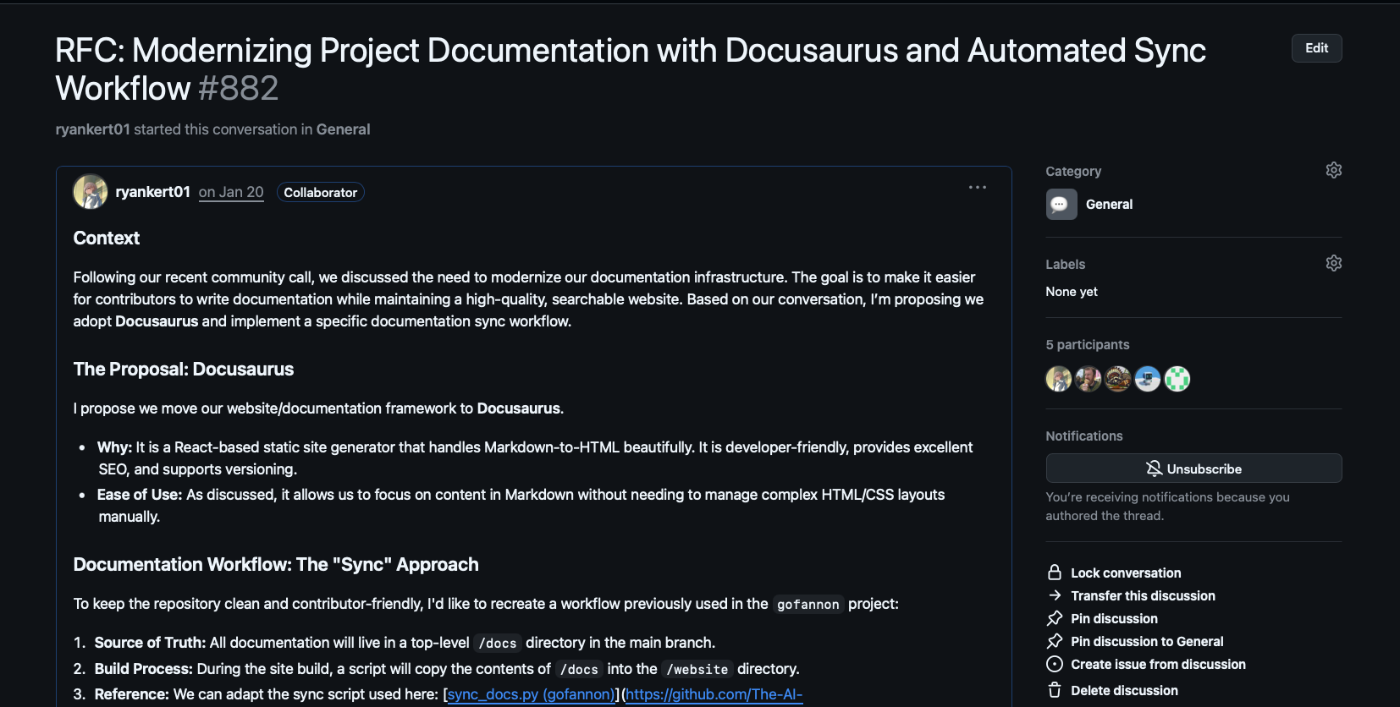Open the 'on Jan 20' timestamp link

231,192
